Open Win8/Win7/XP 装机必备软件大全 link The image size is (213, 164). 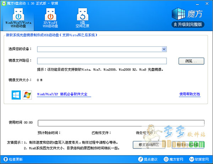62,94
